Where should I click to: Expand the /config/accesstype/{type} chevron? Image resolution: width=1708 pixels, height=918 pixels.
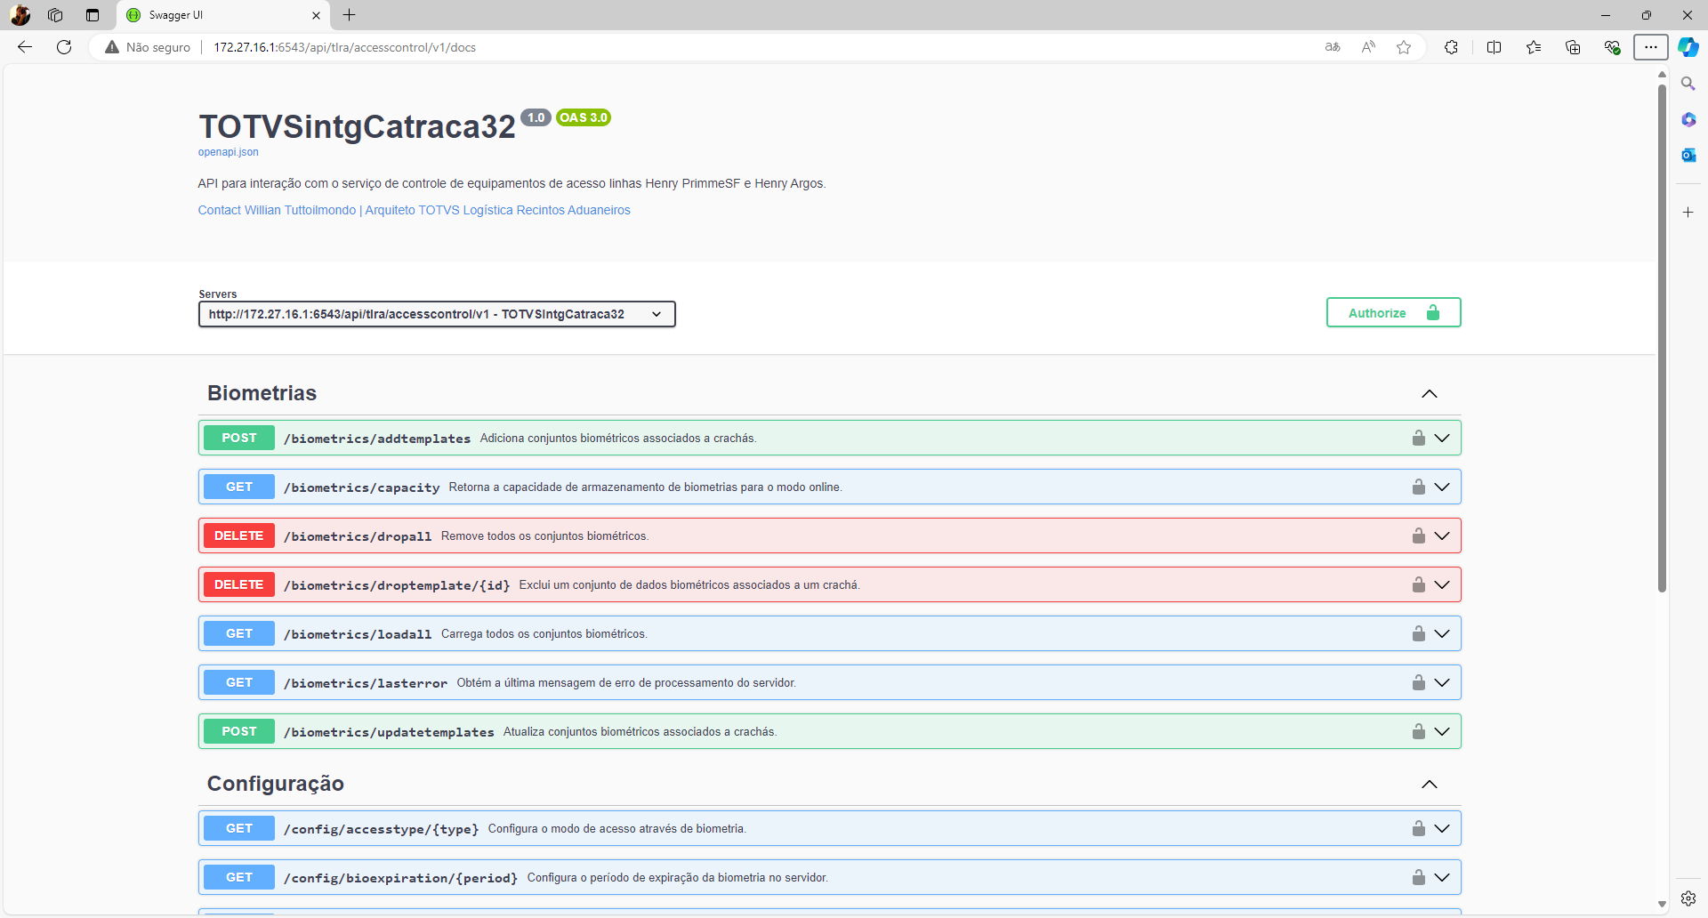point(1442,828)
